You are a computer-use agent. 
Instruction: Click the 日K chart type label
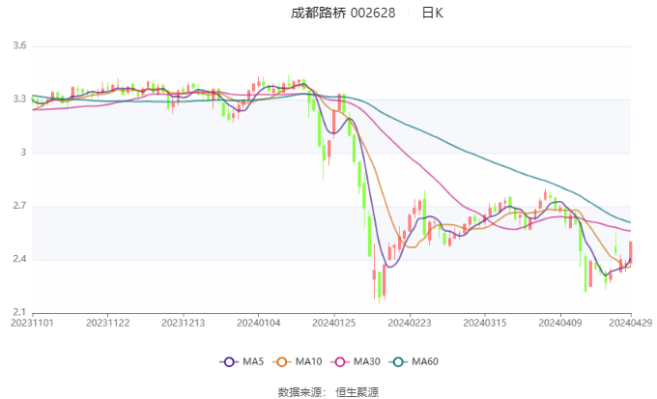pyautogui.click(x=433, y=14)
